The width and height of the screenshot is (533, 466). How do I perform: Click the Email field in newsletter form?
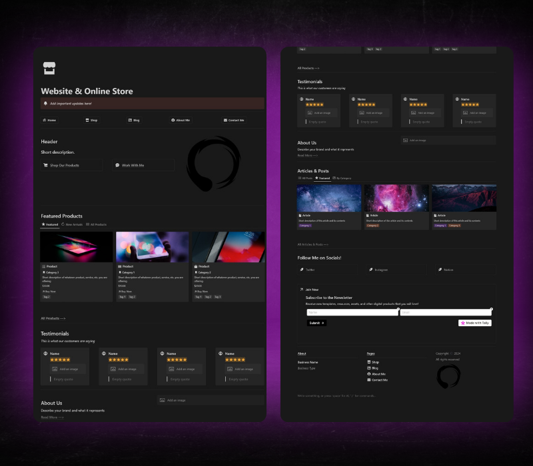446,312
